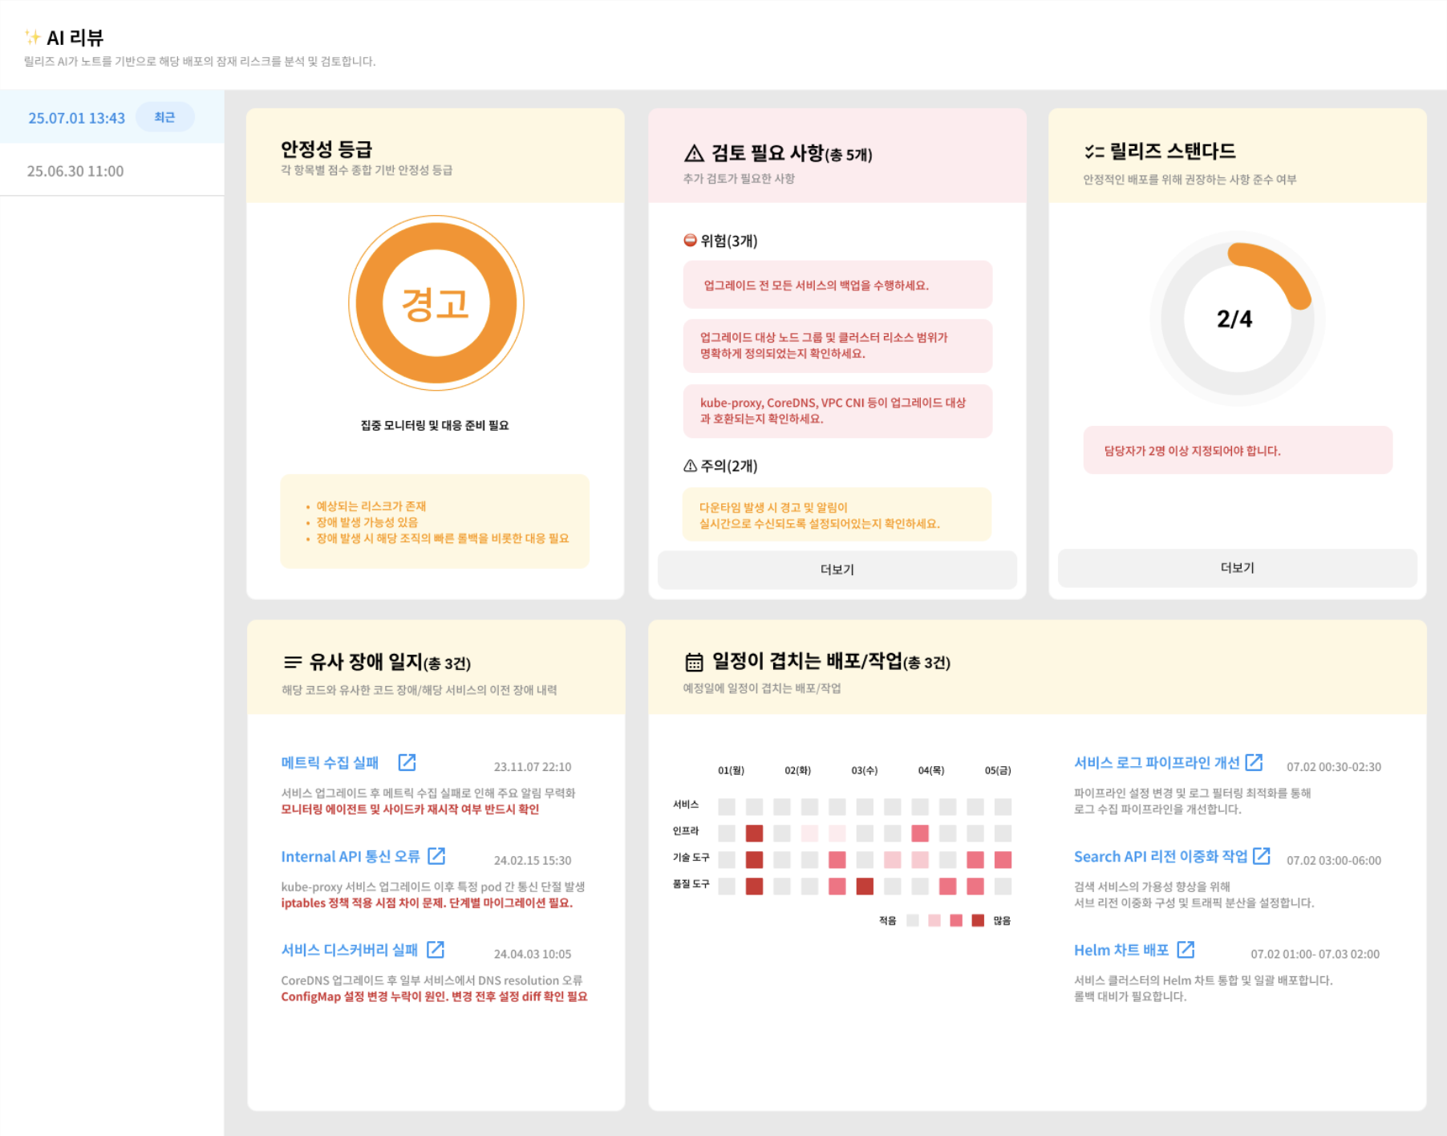The image size is (1447, 1136).
Task: Open external link icon beside 서비스 디스커버리 실패
Action: pos(436,950)
